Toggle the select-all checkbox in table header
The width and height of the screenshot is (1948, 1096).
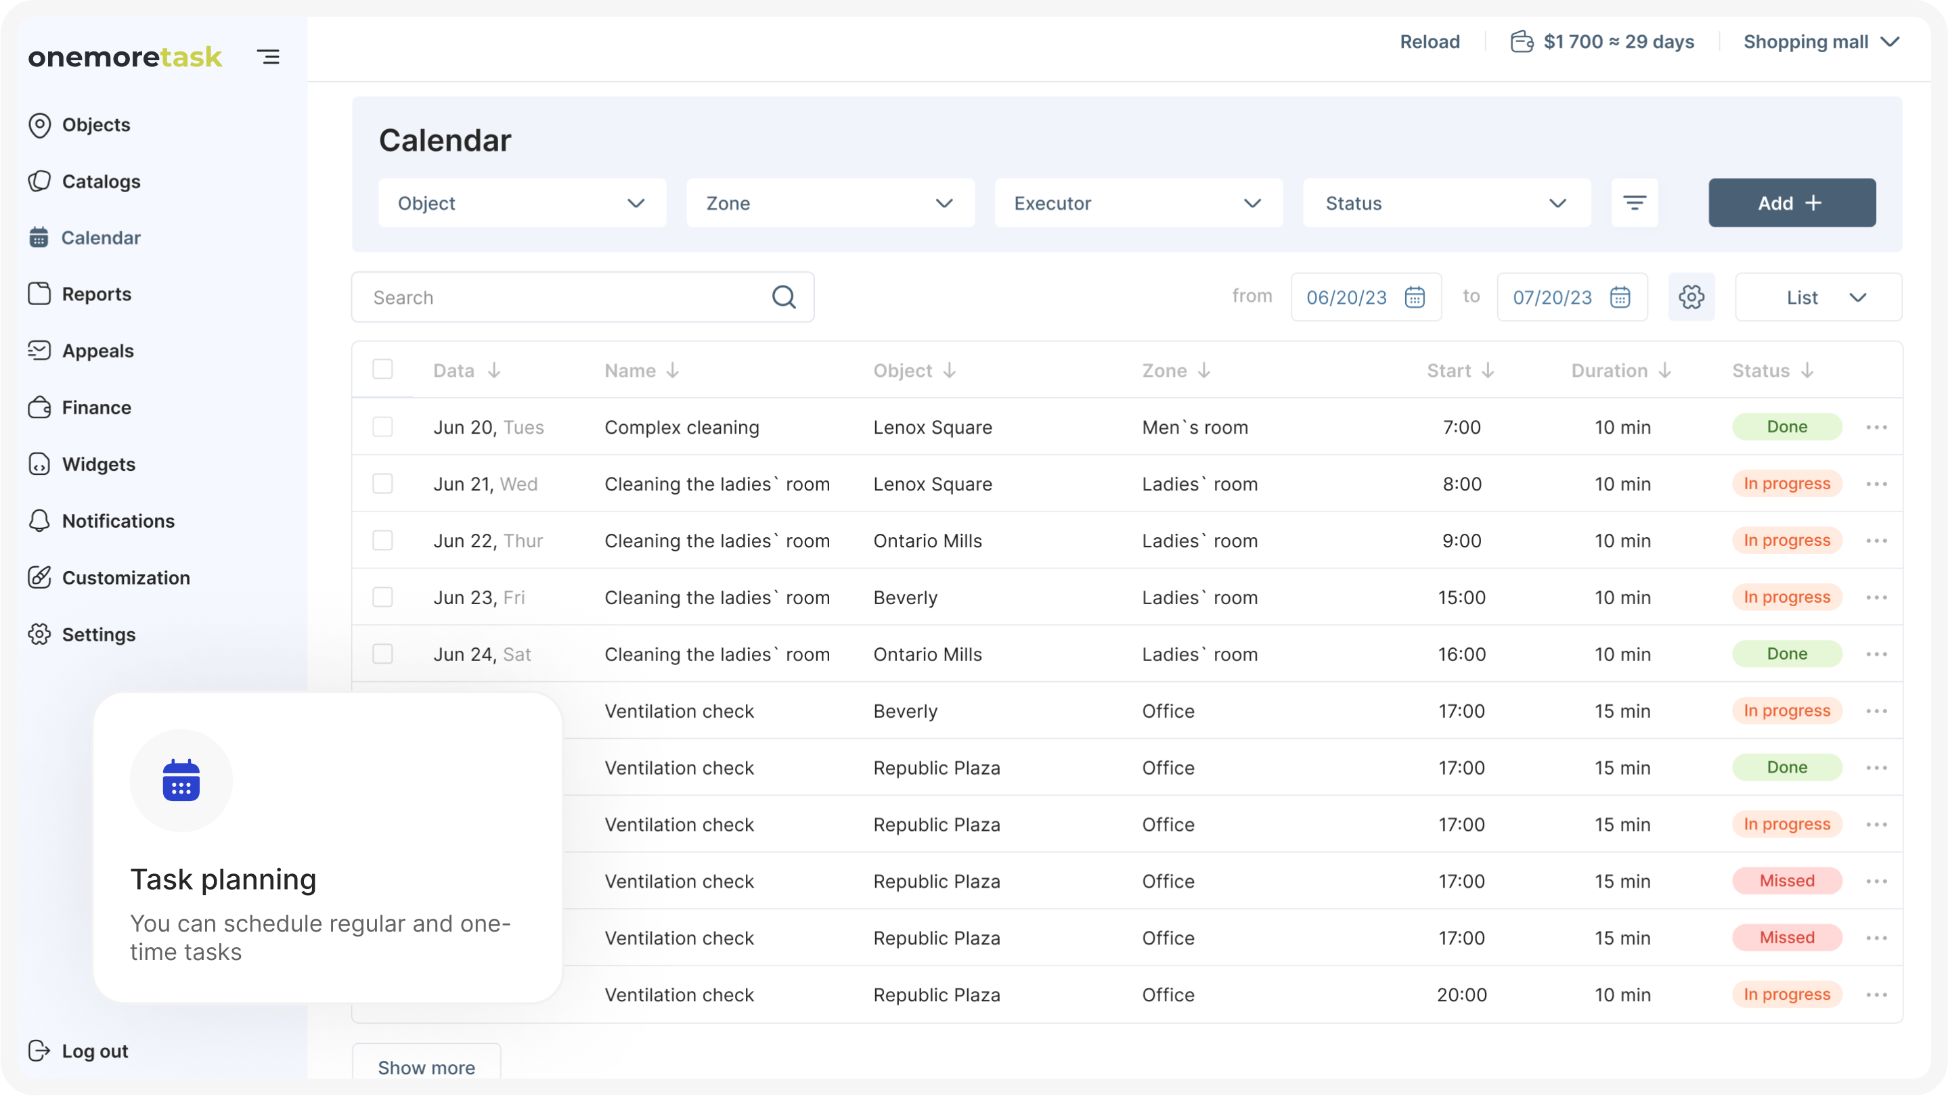coord(382,369)
